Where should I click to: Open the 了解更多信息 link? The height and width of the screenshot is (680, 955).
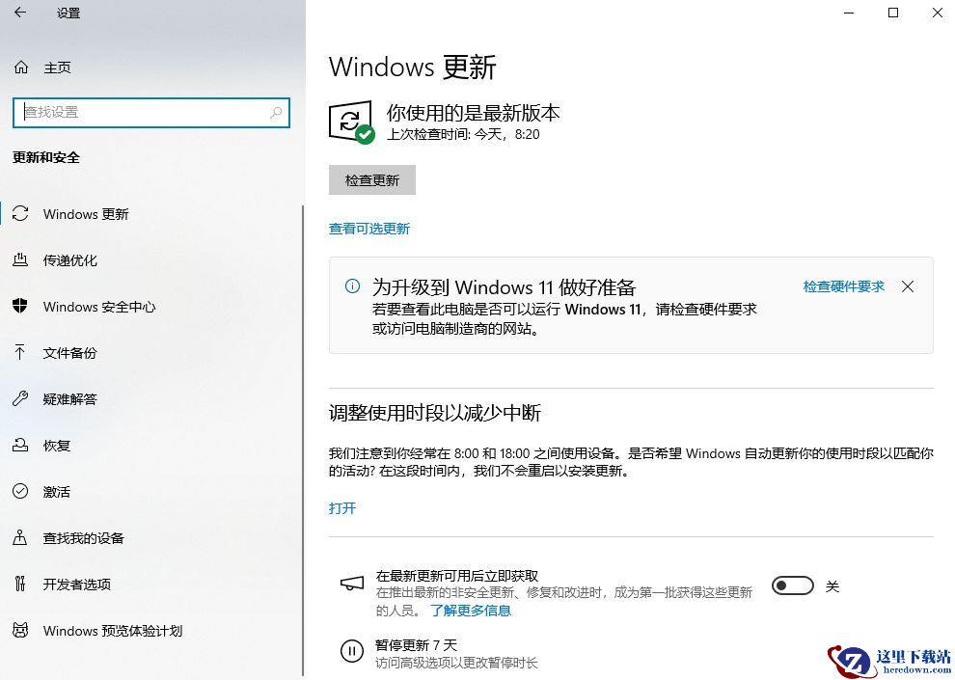pos(471,611)
